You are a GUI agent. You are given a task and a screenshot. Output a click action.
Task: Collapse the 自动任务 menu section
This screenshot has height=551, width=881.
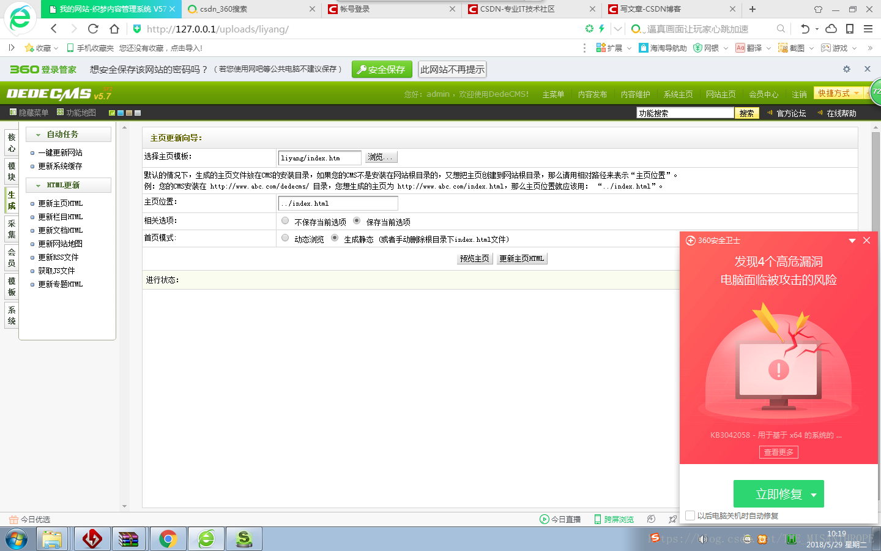38,135
